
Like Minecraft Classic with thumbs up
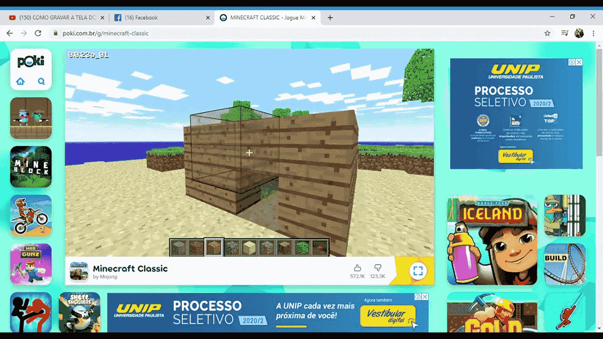357,268
